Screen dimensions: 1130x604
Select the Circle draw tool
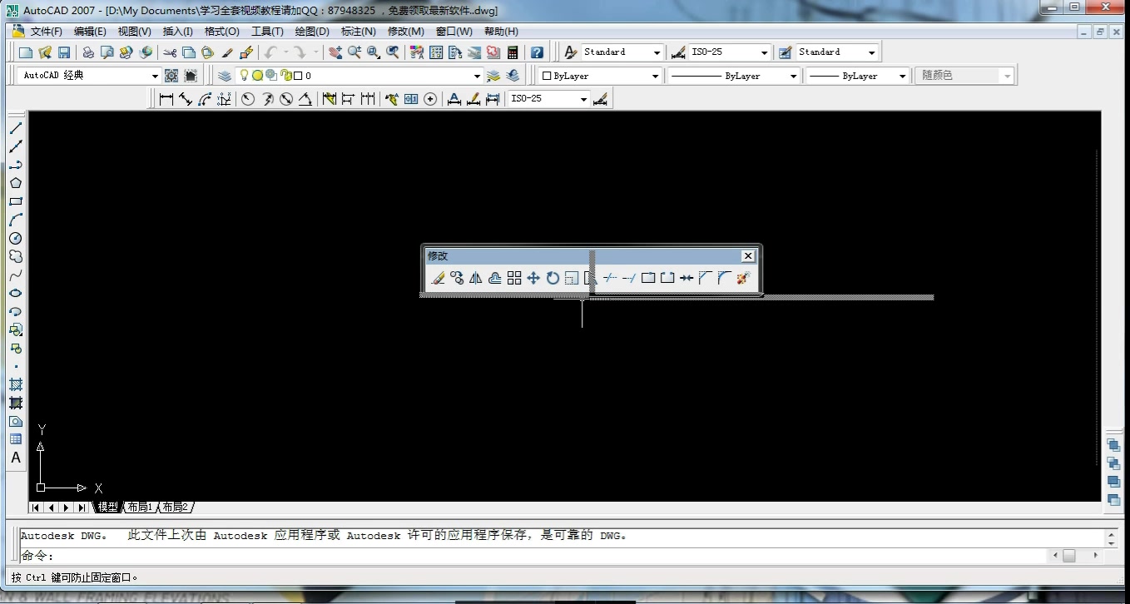16,238
